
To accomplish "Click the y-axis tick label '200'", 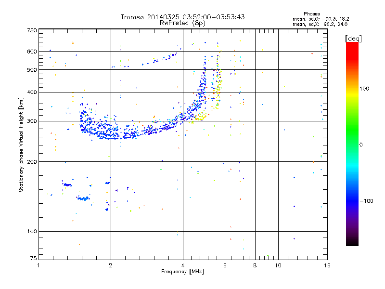I will (32, 162).
